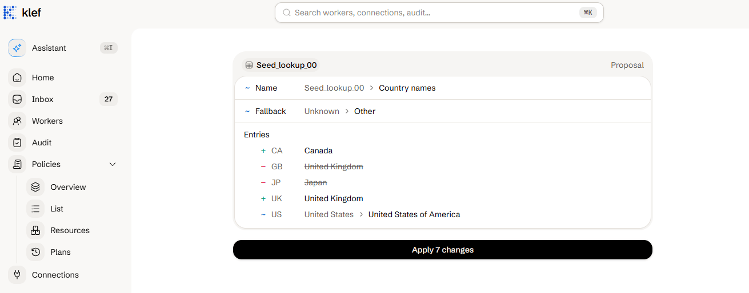Click the Inbox 27 count badge
Image resolution: width=749 pixels, height=293 pixels.
tap(109, 99)
